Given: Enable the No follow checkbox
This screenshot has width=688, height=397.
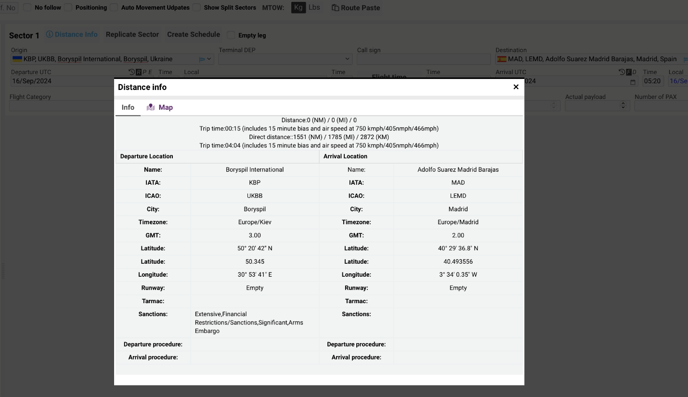Looking at the screenshot, I should coord(27,7).
